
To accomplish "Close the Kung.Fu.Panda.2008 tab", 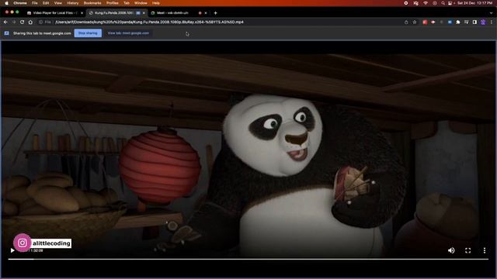I will (x=144, y=13).
